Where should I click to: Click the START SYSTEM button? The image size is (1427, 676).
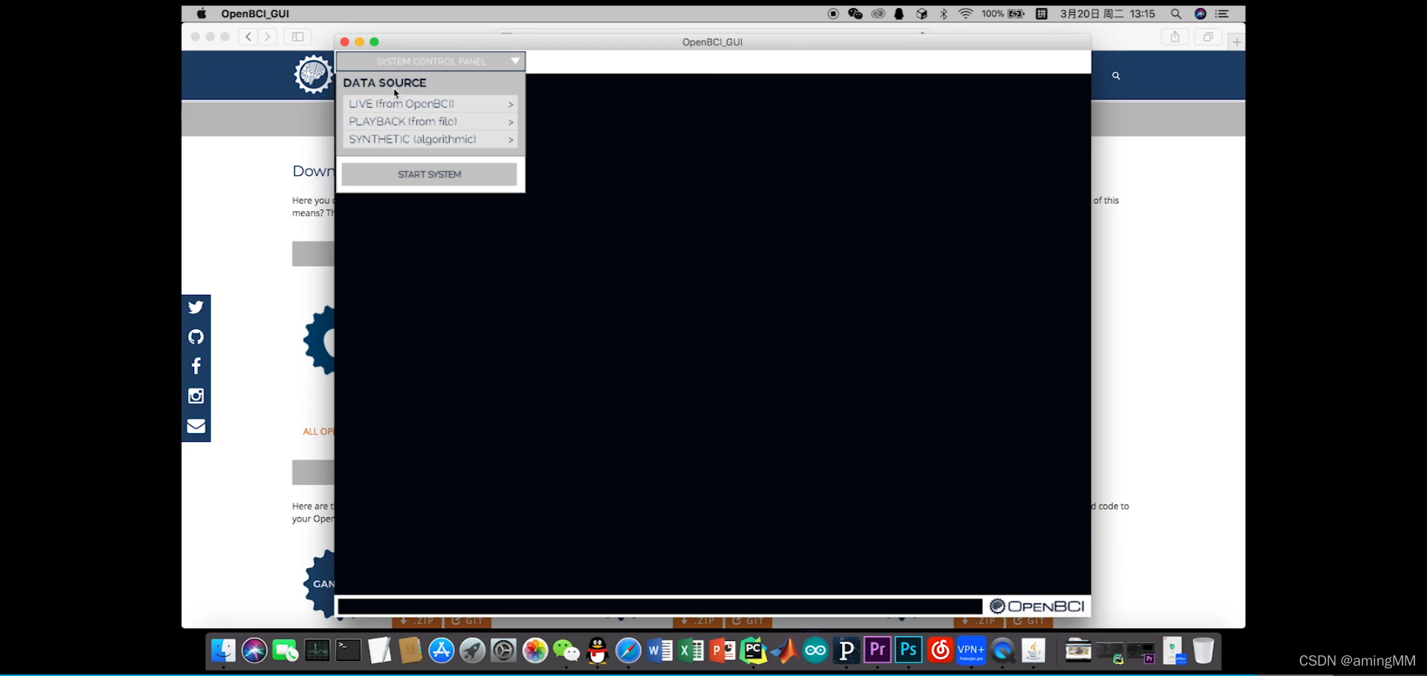point(430,175)
